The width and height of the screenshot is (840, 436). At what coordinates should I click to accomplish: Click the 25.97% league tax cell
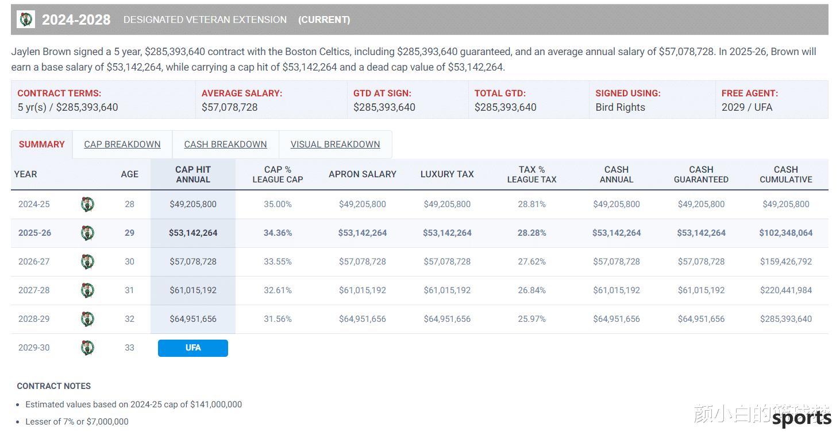tap(532, 319)
